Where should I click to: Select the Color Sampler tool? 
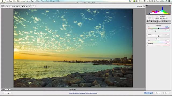10,6
